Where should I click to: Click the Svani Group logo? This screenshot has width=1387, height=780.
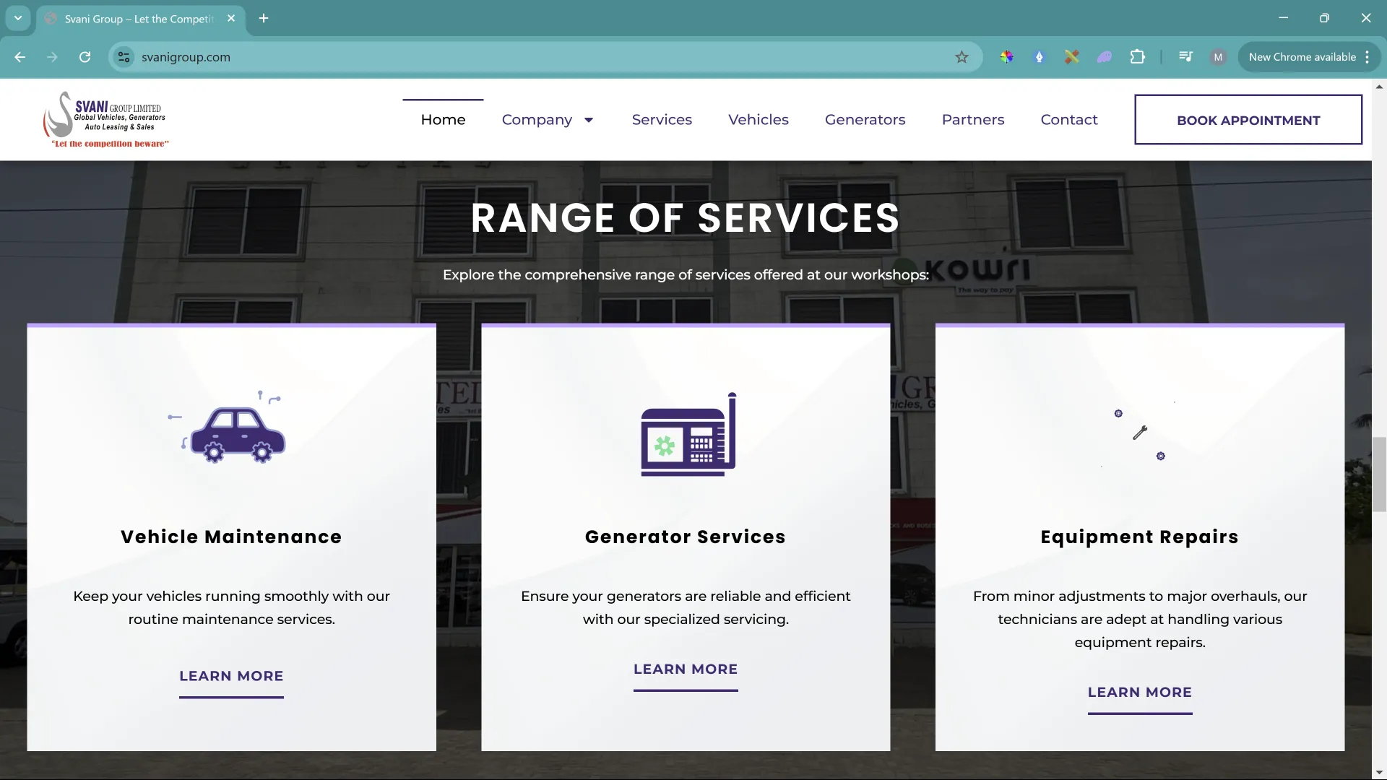click(106, 120)
